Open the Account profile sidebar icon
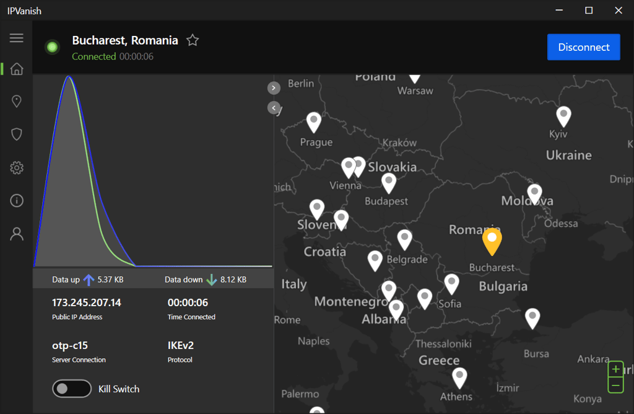The width and height of the screenshot is (634, 414). pos(17,234)
